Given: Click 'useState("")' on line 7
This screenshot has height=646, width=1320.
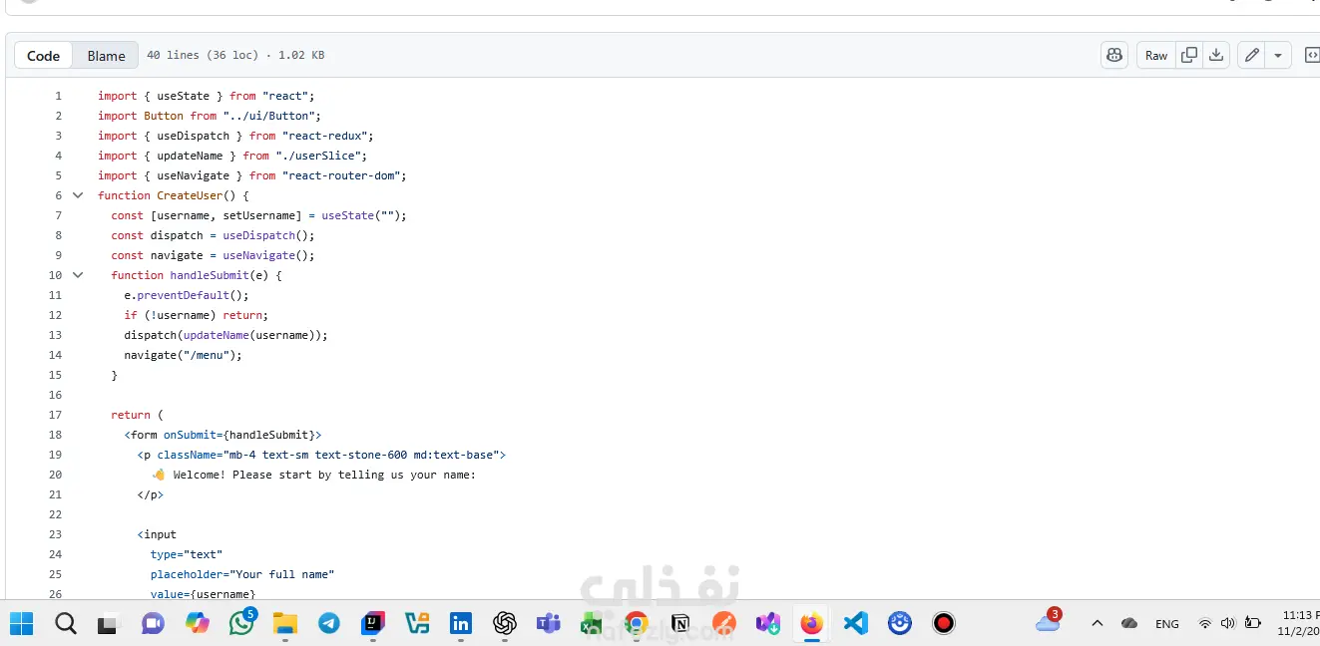Looking at the screenshot, I should [x=360, y=215].
